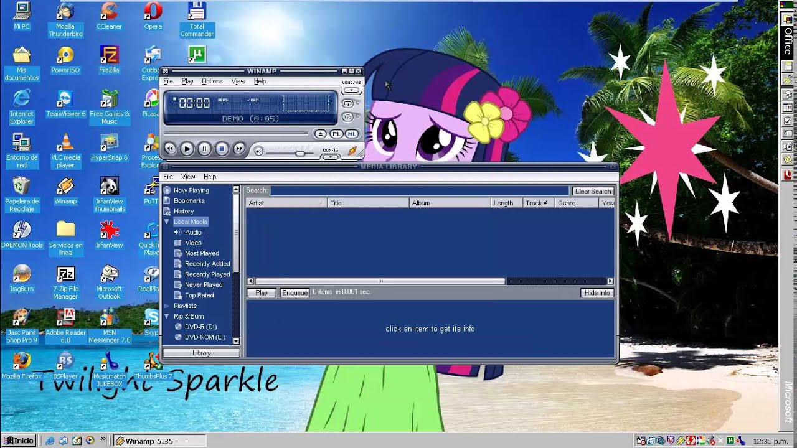The height and width of the screenshot is (448, 797).
Task: Click tree scrollbar down arrow
Action: coord(236,341)
